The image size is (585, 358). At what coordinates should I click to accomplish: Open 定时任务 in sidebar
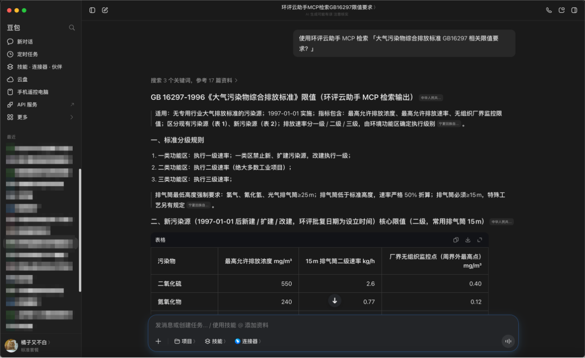pyautogui.click(x=40, y=54)
